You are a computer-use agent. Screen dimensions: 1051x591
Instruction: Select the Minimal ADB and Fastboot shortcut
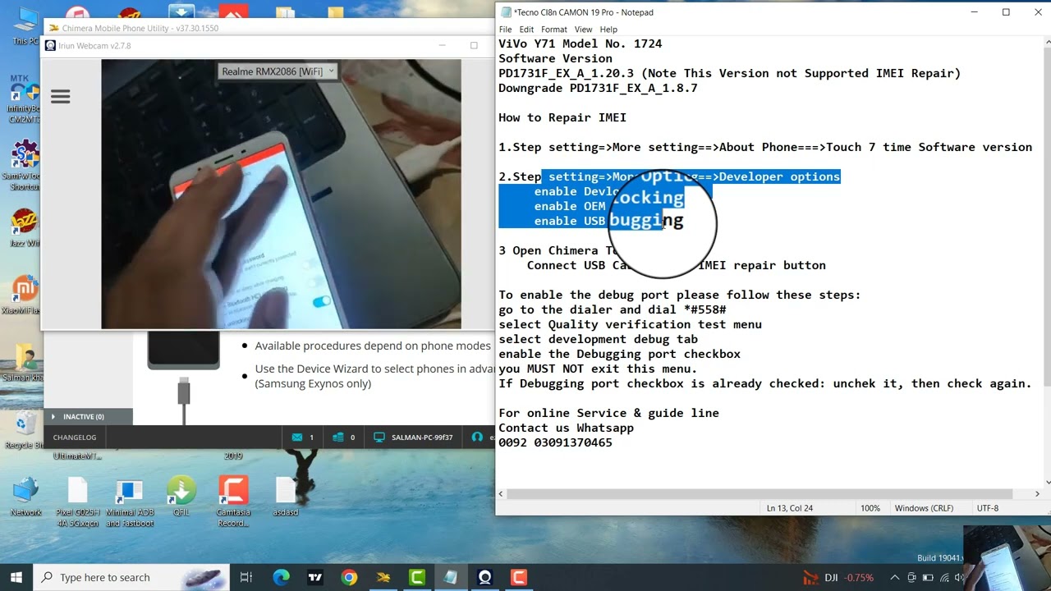(x=129, y=501)
